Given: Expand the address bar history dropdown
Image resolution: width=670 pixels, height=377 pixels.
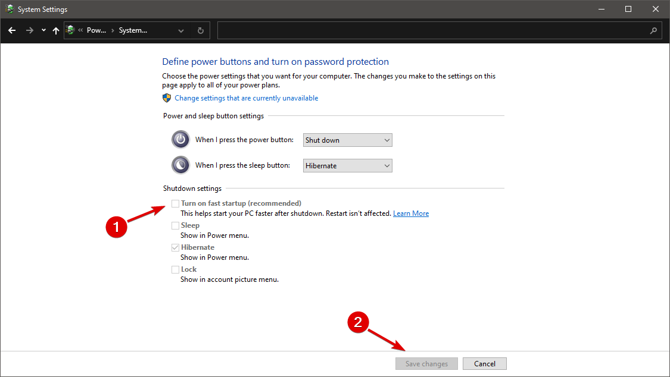Looking at the screenshot, I should [180, 31].
